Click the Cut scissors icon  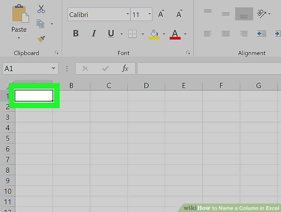click(x=41, y=9)
